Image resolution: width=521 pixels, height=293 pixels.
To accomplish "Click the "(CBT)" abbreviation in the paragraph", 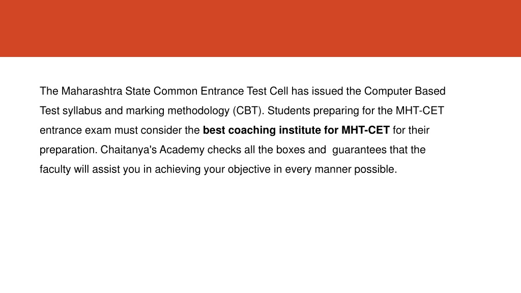I will [x=248, y=110].
